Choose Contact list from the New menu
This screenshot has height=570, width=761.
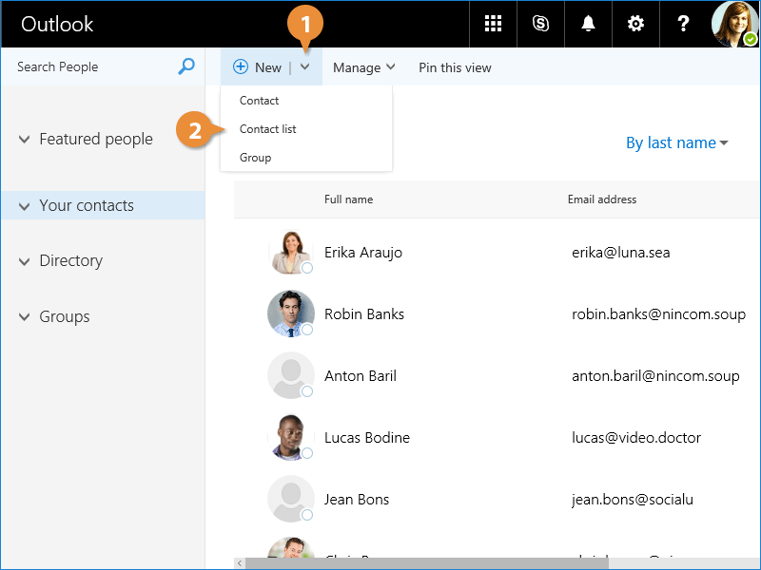(x=268, y=129)
